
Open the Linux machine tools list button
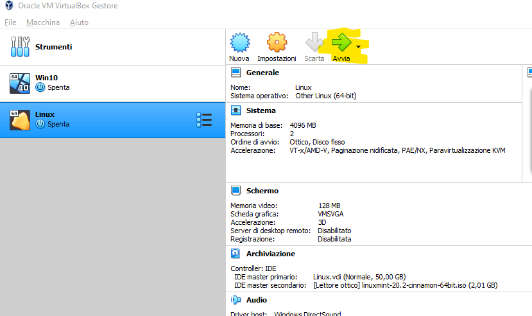pos(204,120)
